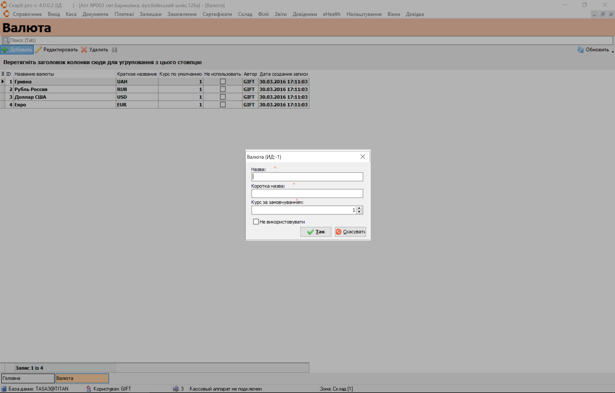
Task: Click the green plus Добавить icon
Action: point(5,50)
